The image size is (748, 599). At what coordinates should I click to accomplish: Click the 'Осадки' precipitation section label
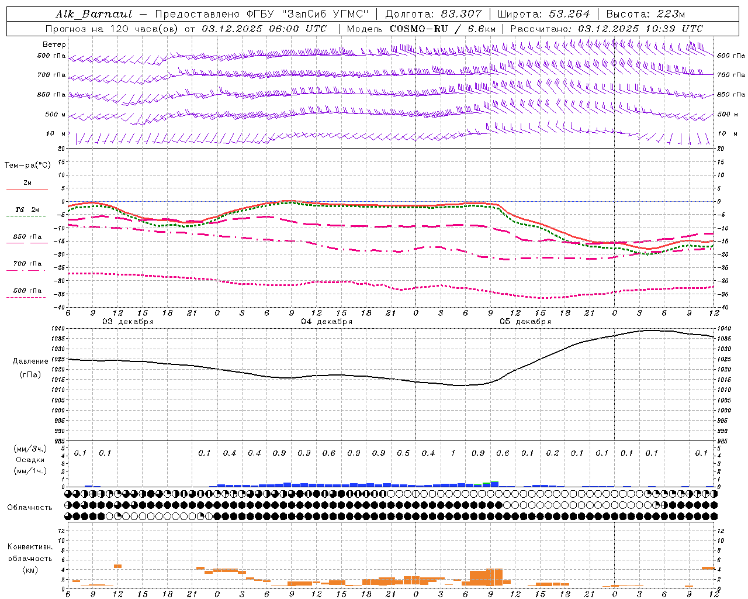(30, 460)
